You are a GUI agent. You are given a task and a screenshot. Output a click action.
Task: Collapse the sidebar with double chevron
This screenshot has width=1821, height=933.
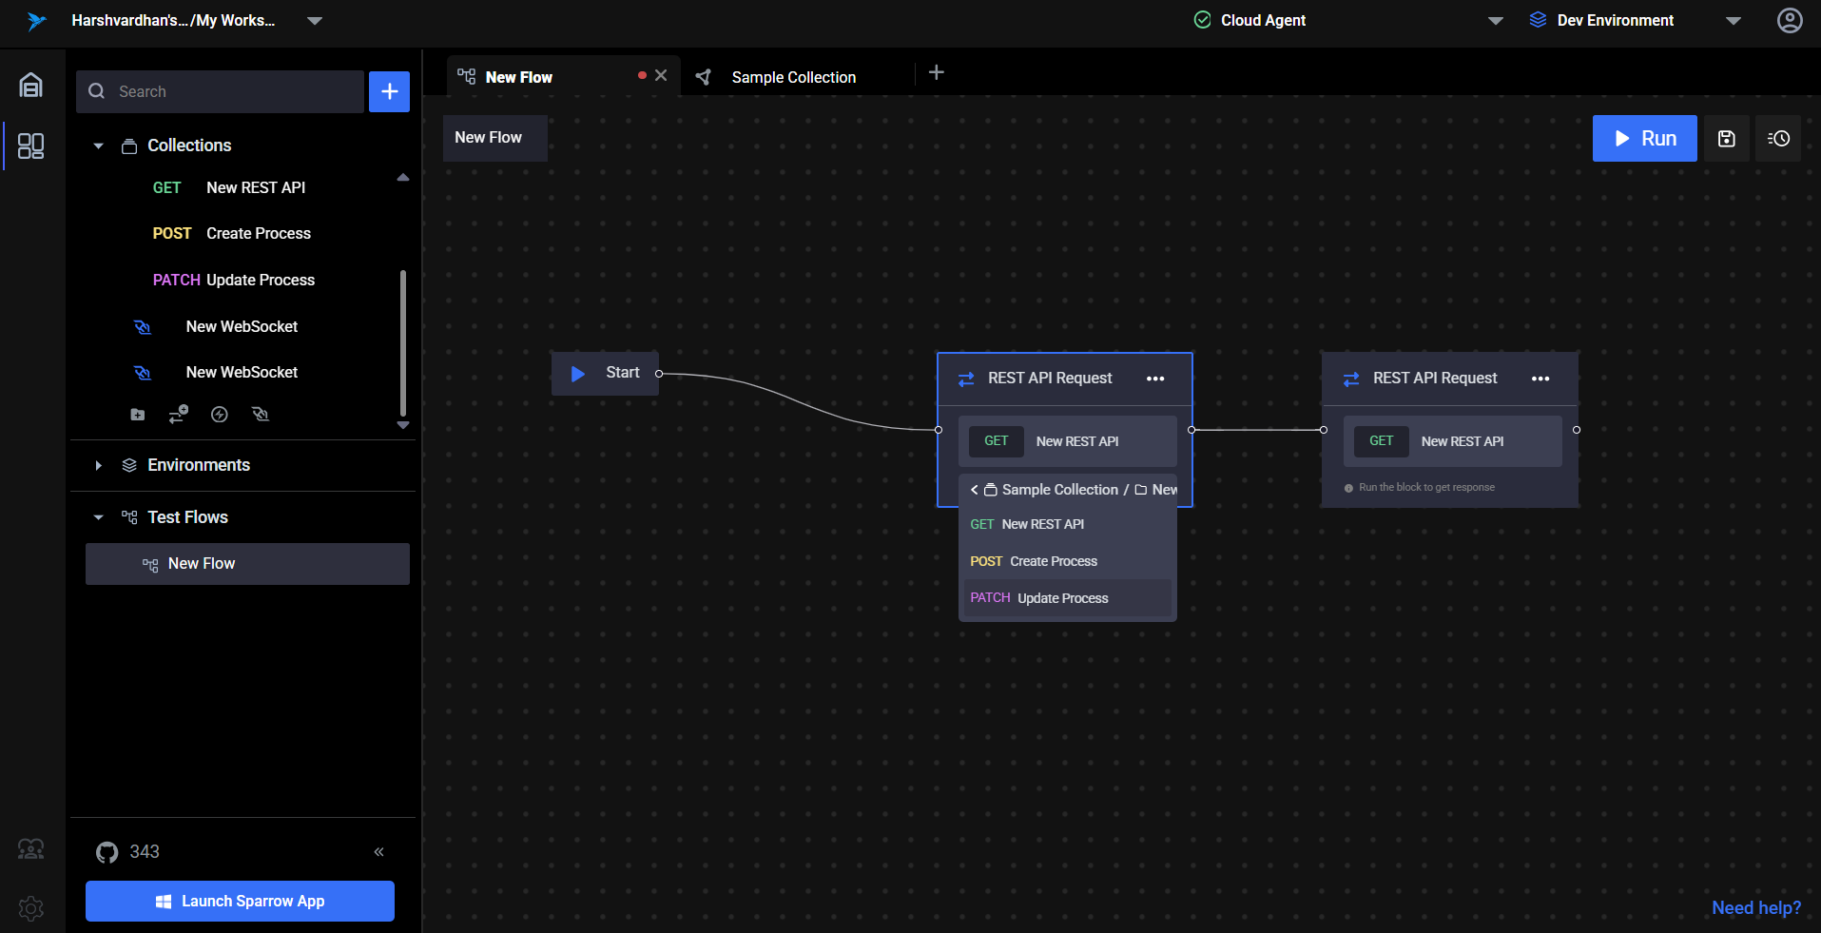[x=378, y=852]
